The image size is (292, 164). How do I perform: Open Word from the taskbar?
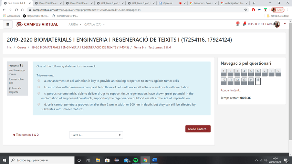pos(154,160)
